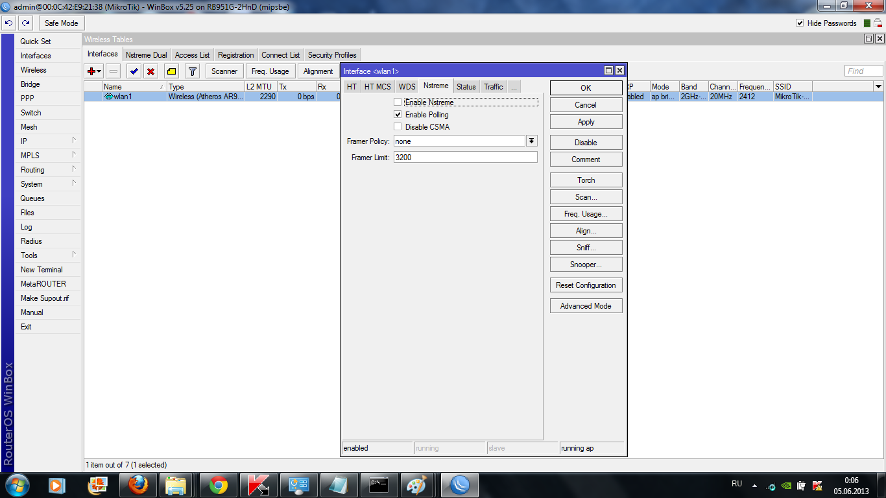Open the WDS tab in the dialog
The image size is (886, 498).
click(407, 87)
